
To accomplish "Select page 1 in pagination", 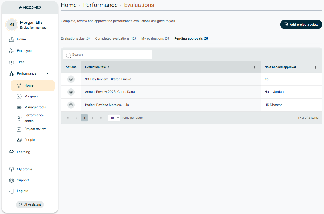I will [x=84, y=118].
